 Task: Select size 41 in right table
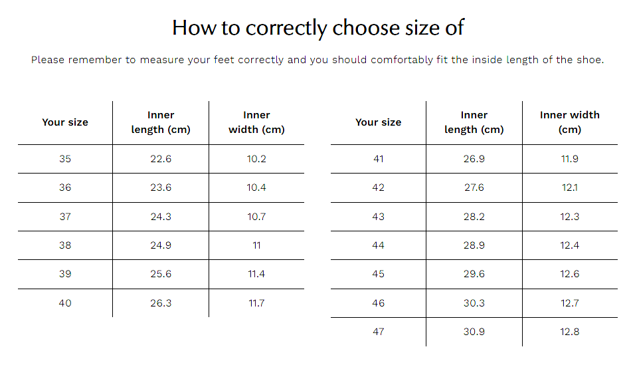pos(379,159)
